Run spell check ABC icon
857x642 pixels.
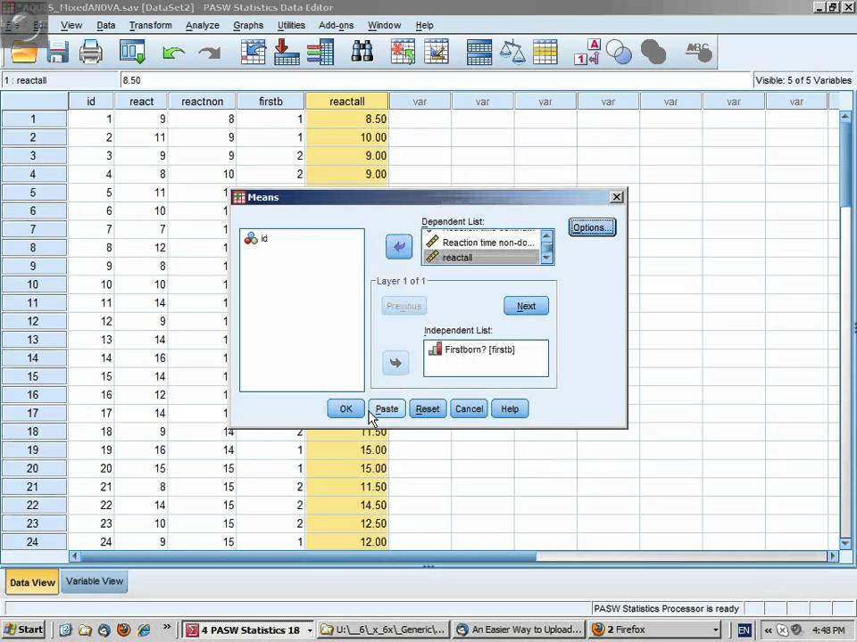(698, 52)
